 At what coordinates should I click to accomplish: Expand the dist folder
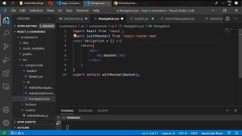(x=34, y=43)
